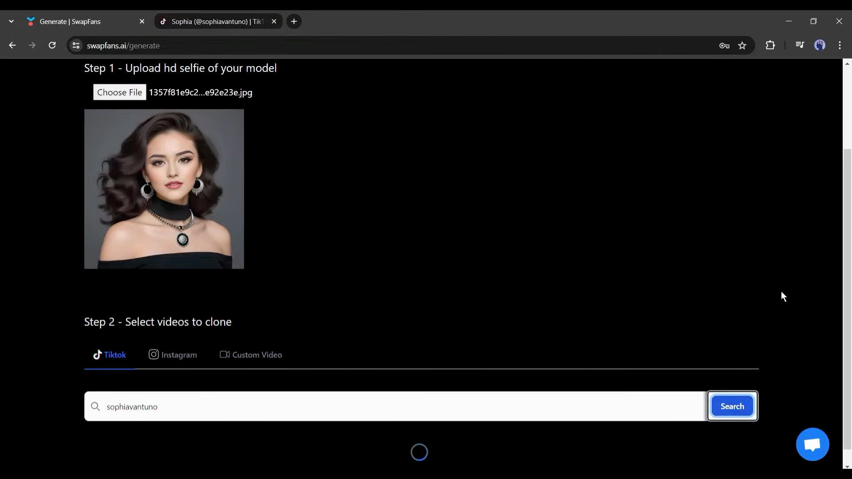This screenshot has width=852, height=479.
Task: Open a new browser tab
Action: 294,21
